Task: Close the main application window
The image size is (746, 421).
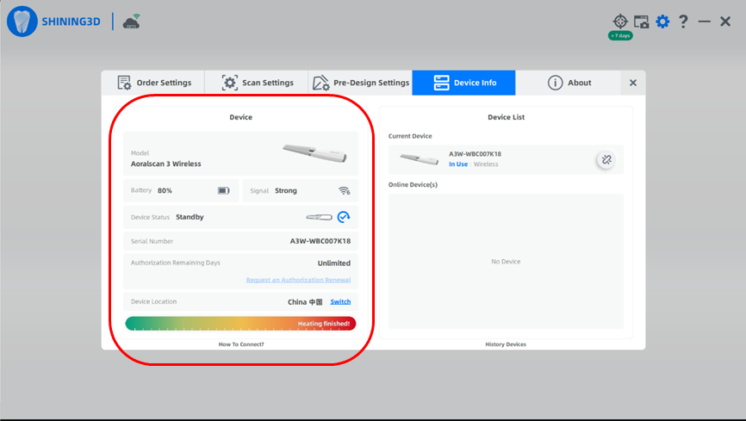Action: [x=725, y=22]
